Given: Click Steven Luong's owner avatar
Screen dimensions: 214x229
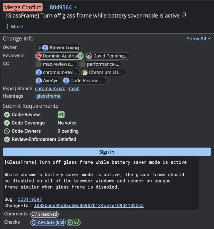Looking at the screenshot, I should [x=45, y=48].
